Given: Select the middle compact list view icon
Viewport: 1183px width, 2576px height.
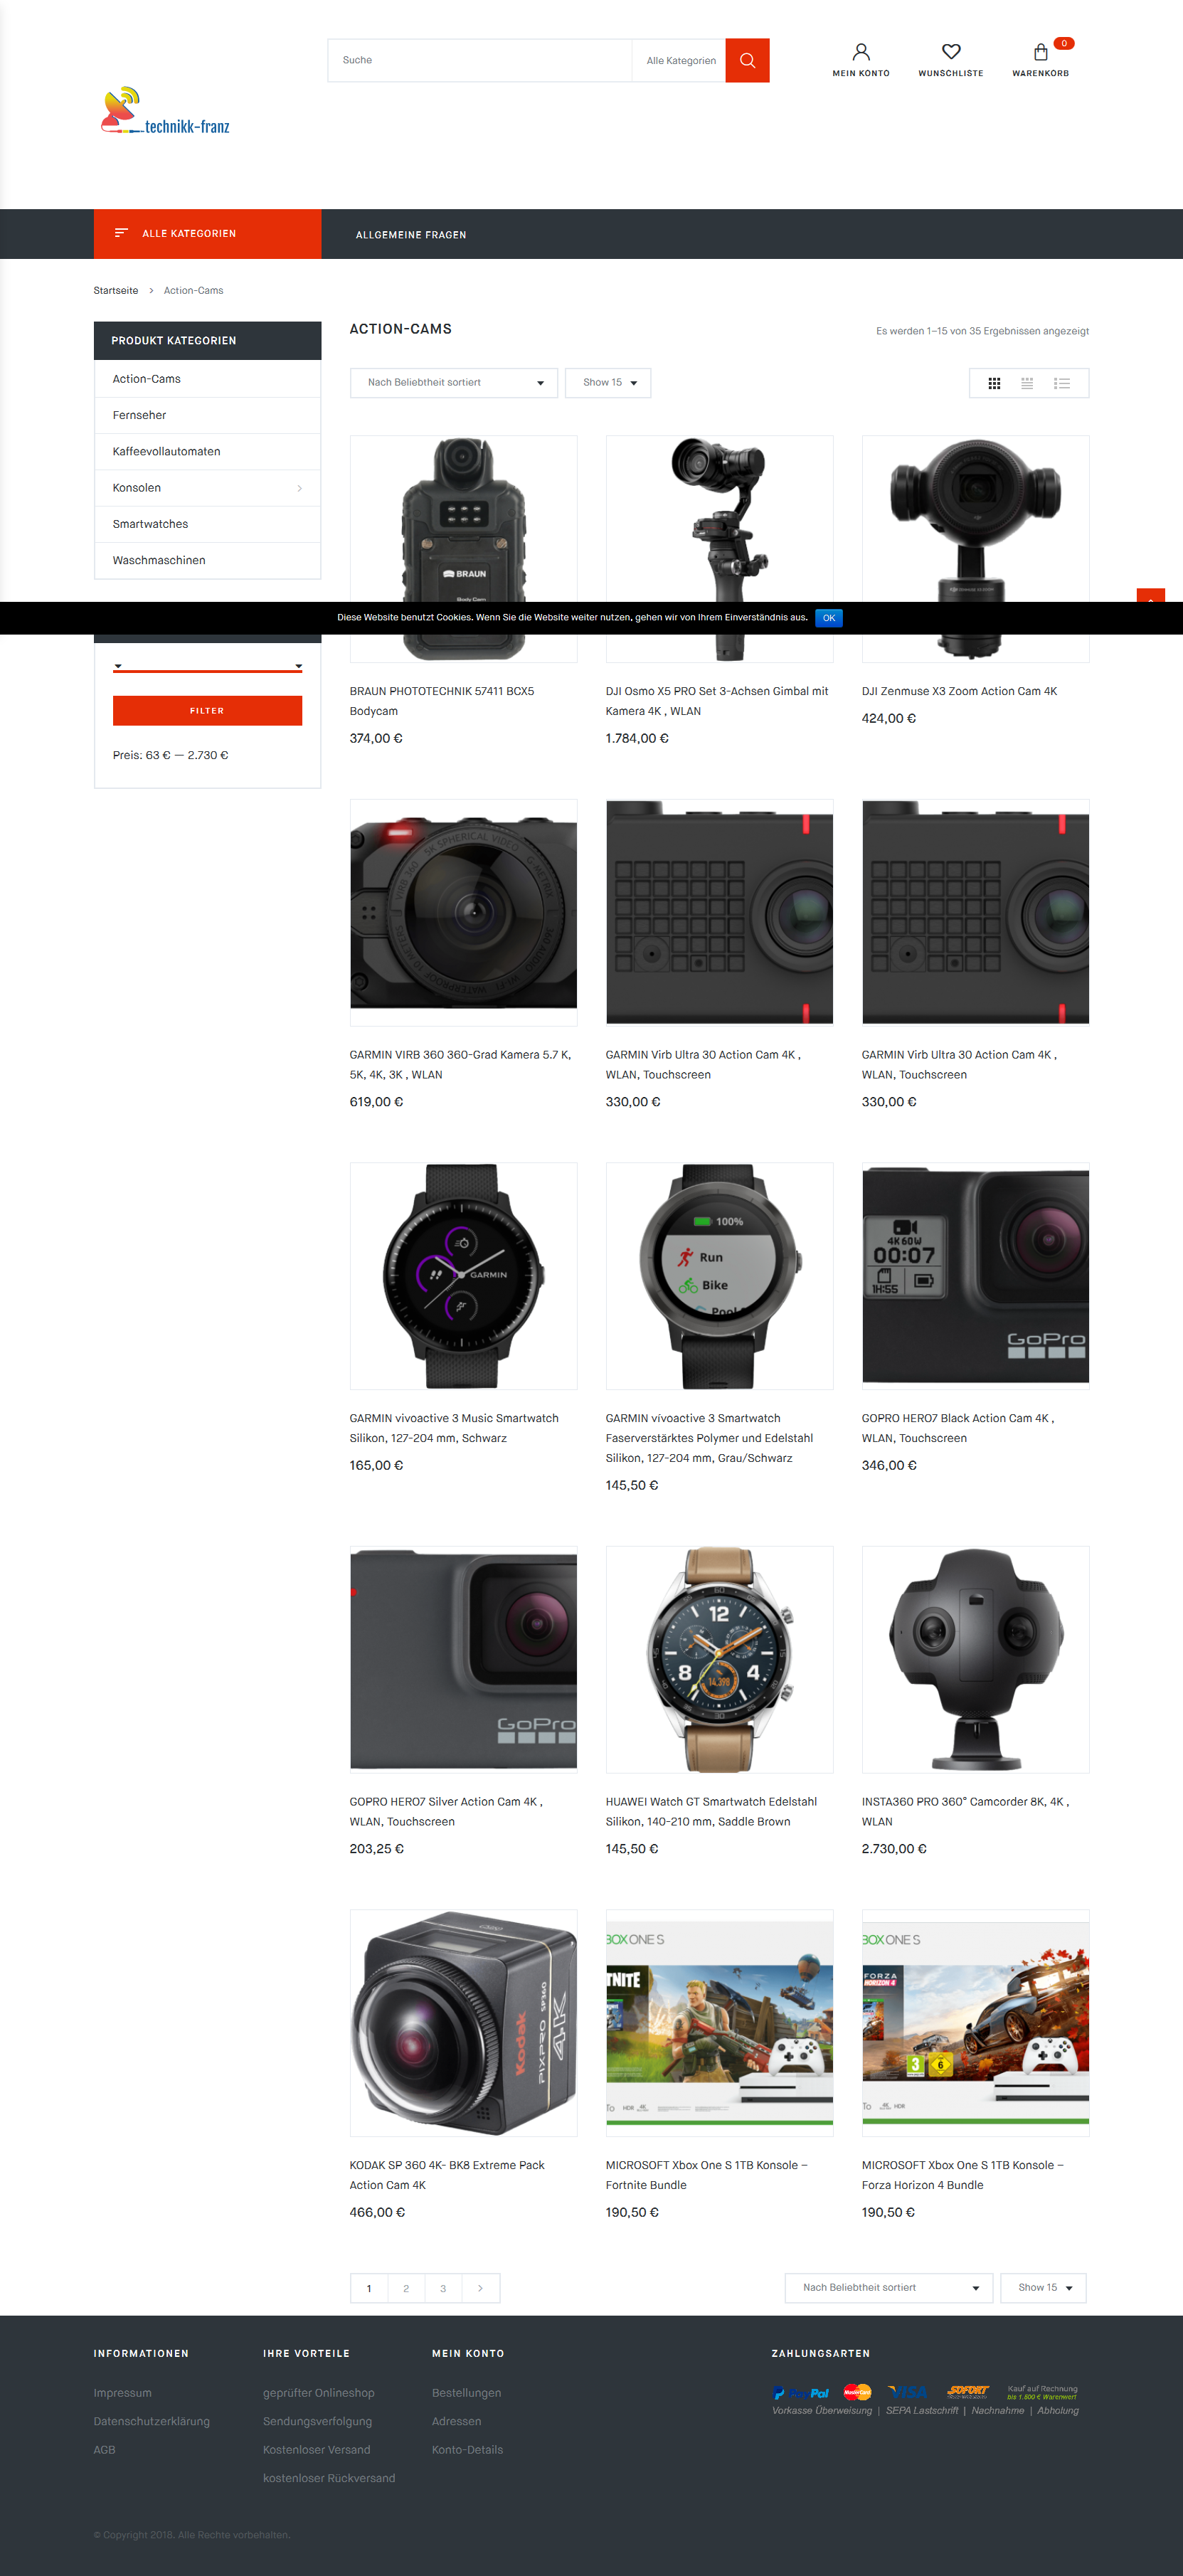Looking at the screenshot, I should 1027,383.
